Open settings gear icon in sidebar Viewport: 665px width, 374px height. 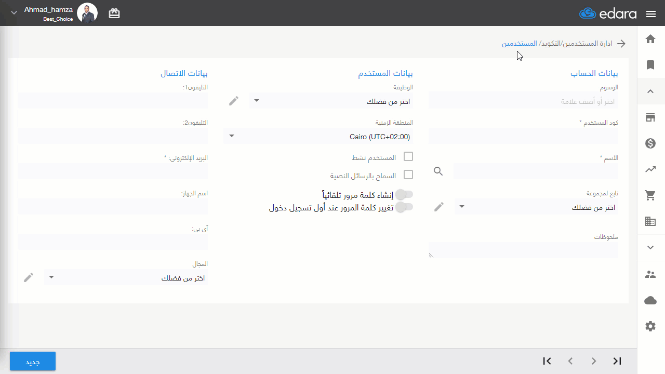(x=650, y=326)
